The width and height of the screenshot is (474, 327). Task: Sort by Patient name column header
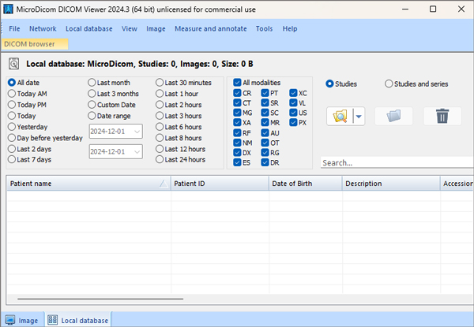click(x=88, y=184)
